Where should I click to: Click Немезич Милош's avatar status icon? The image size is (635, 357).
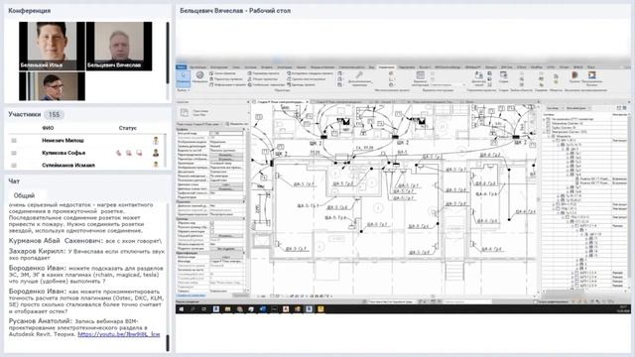tap(156, 141)
